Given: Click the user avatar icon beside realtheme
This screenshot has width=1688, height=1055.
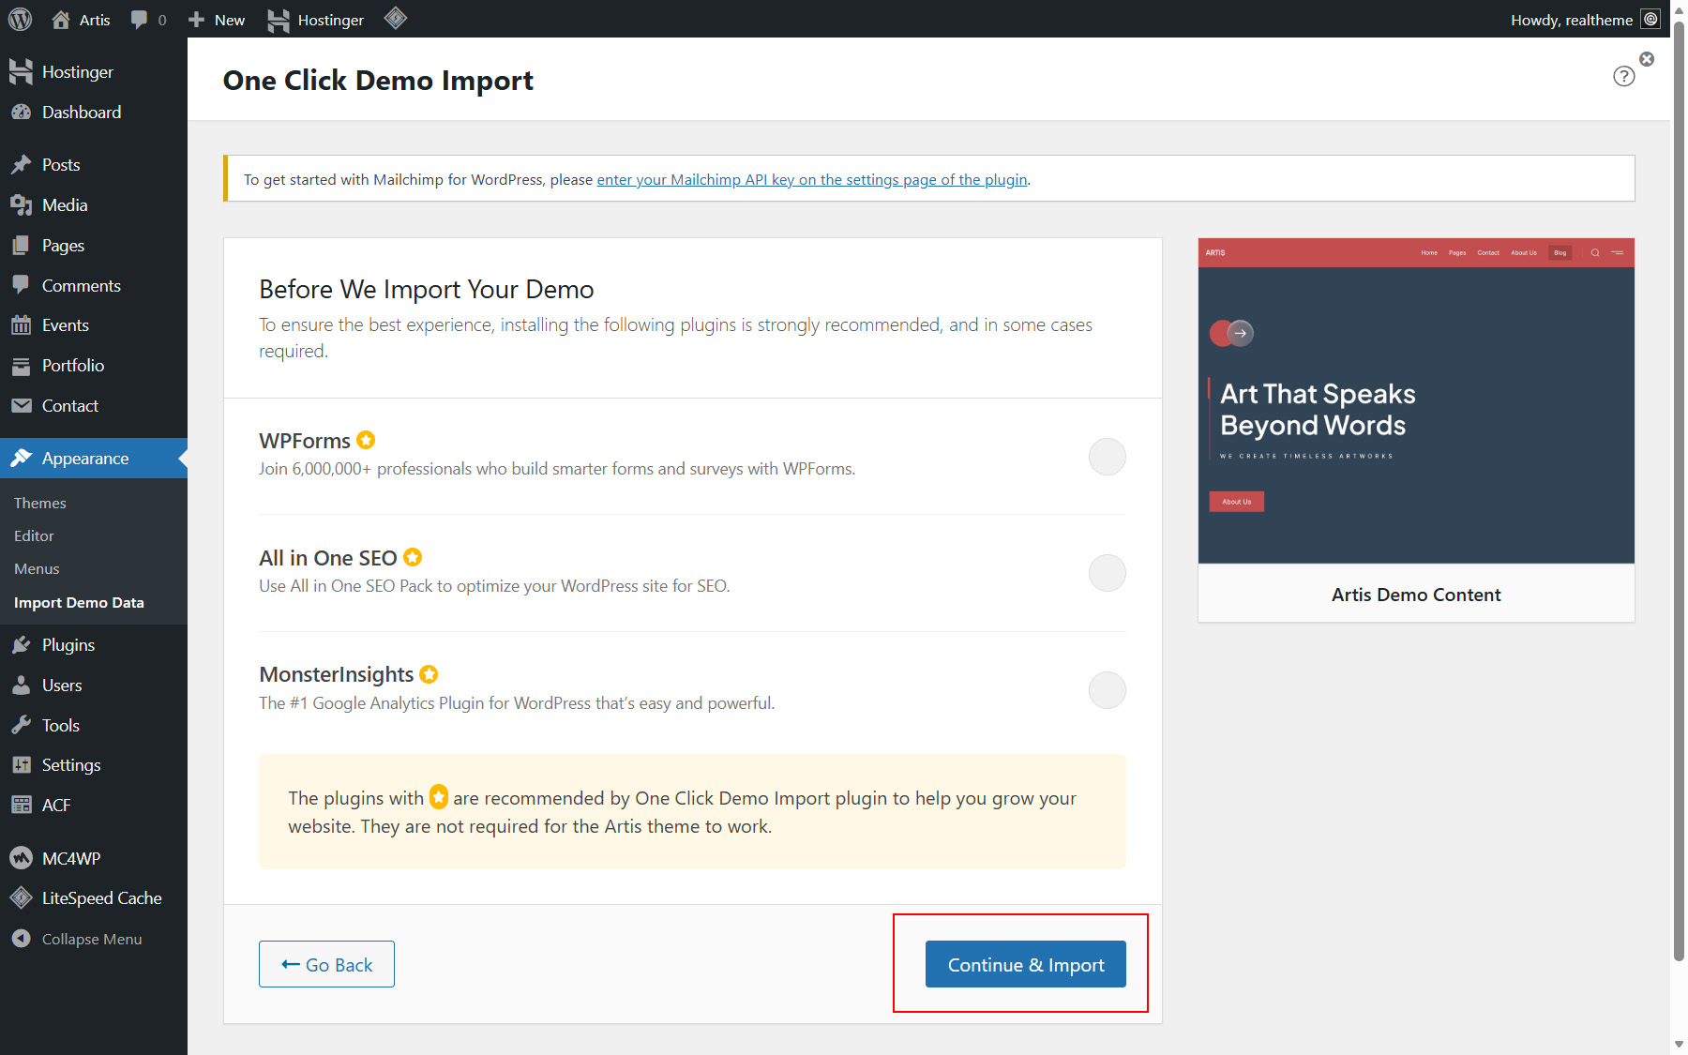Looking at the screenshot, I should click(x=1650, y=20).
